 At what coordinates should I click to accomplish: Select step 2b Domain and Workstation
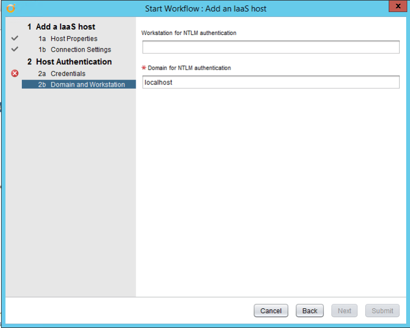click(x=87, y=85)
